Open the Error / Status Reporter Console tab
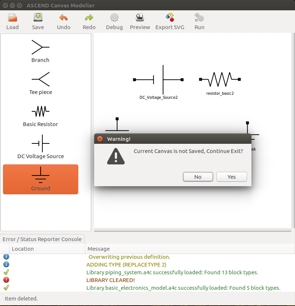The image size is (295, 306). [42, 239]
